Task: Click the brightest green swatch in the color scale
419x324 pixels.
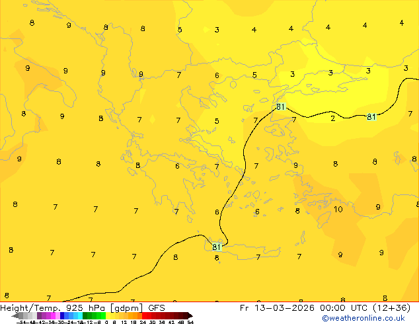Action: [x=103, y=315]
